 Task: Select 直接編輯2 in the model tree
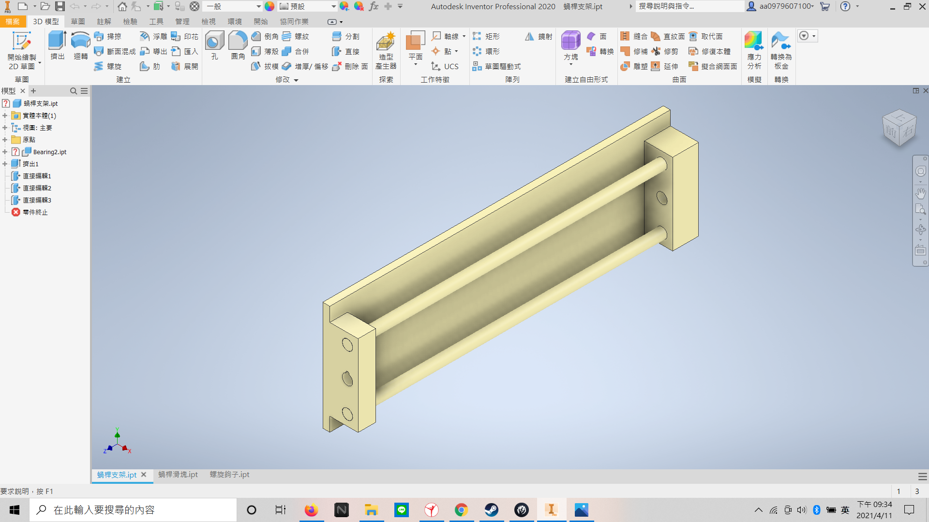coord(37,188)
